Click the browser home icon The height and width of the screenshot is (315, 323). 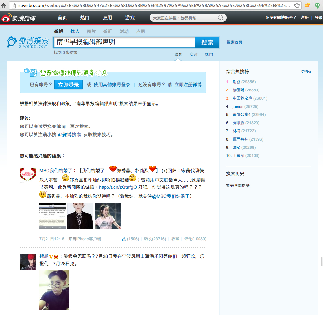click(4, 5)
